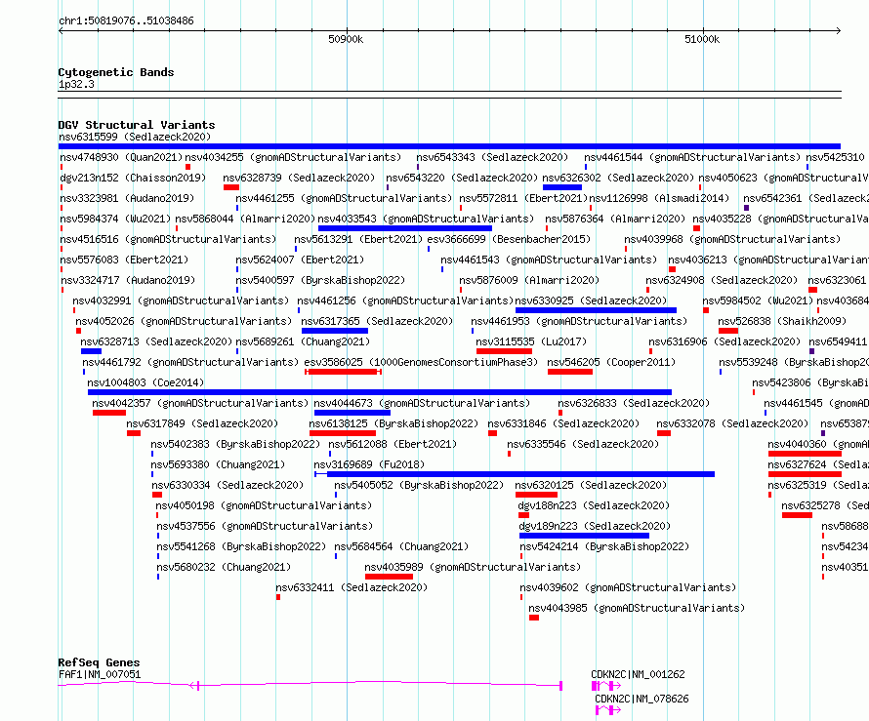Viewport: 869px width, 721px height.
Task: Open the nsv6543343 (Sedlazeck2020) entry
Action: 492,157
